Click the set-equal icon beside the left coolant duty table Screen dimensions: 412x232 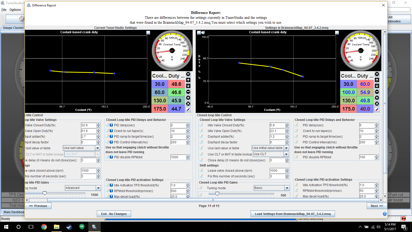tap(188, 74)
